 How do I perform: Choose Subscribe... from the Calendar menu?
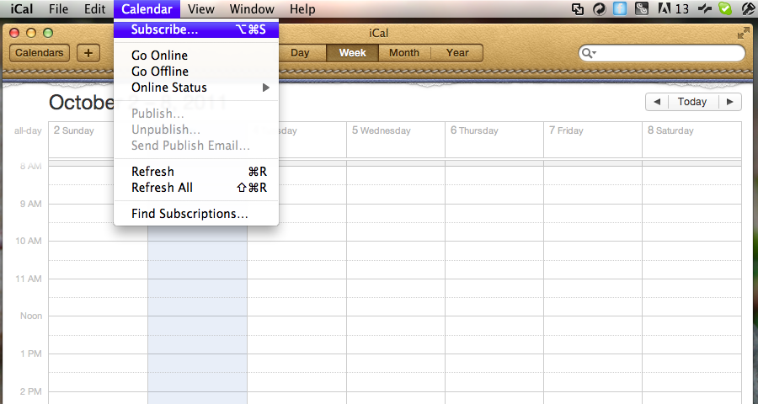point(196,29)
